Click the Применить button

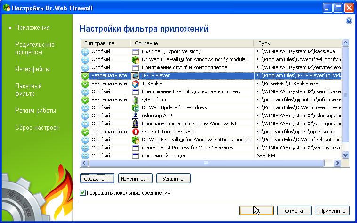coord(333,211)
